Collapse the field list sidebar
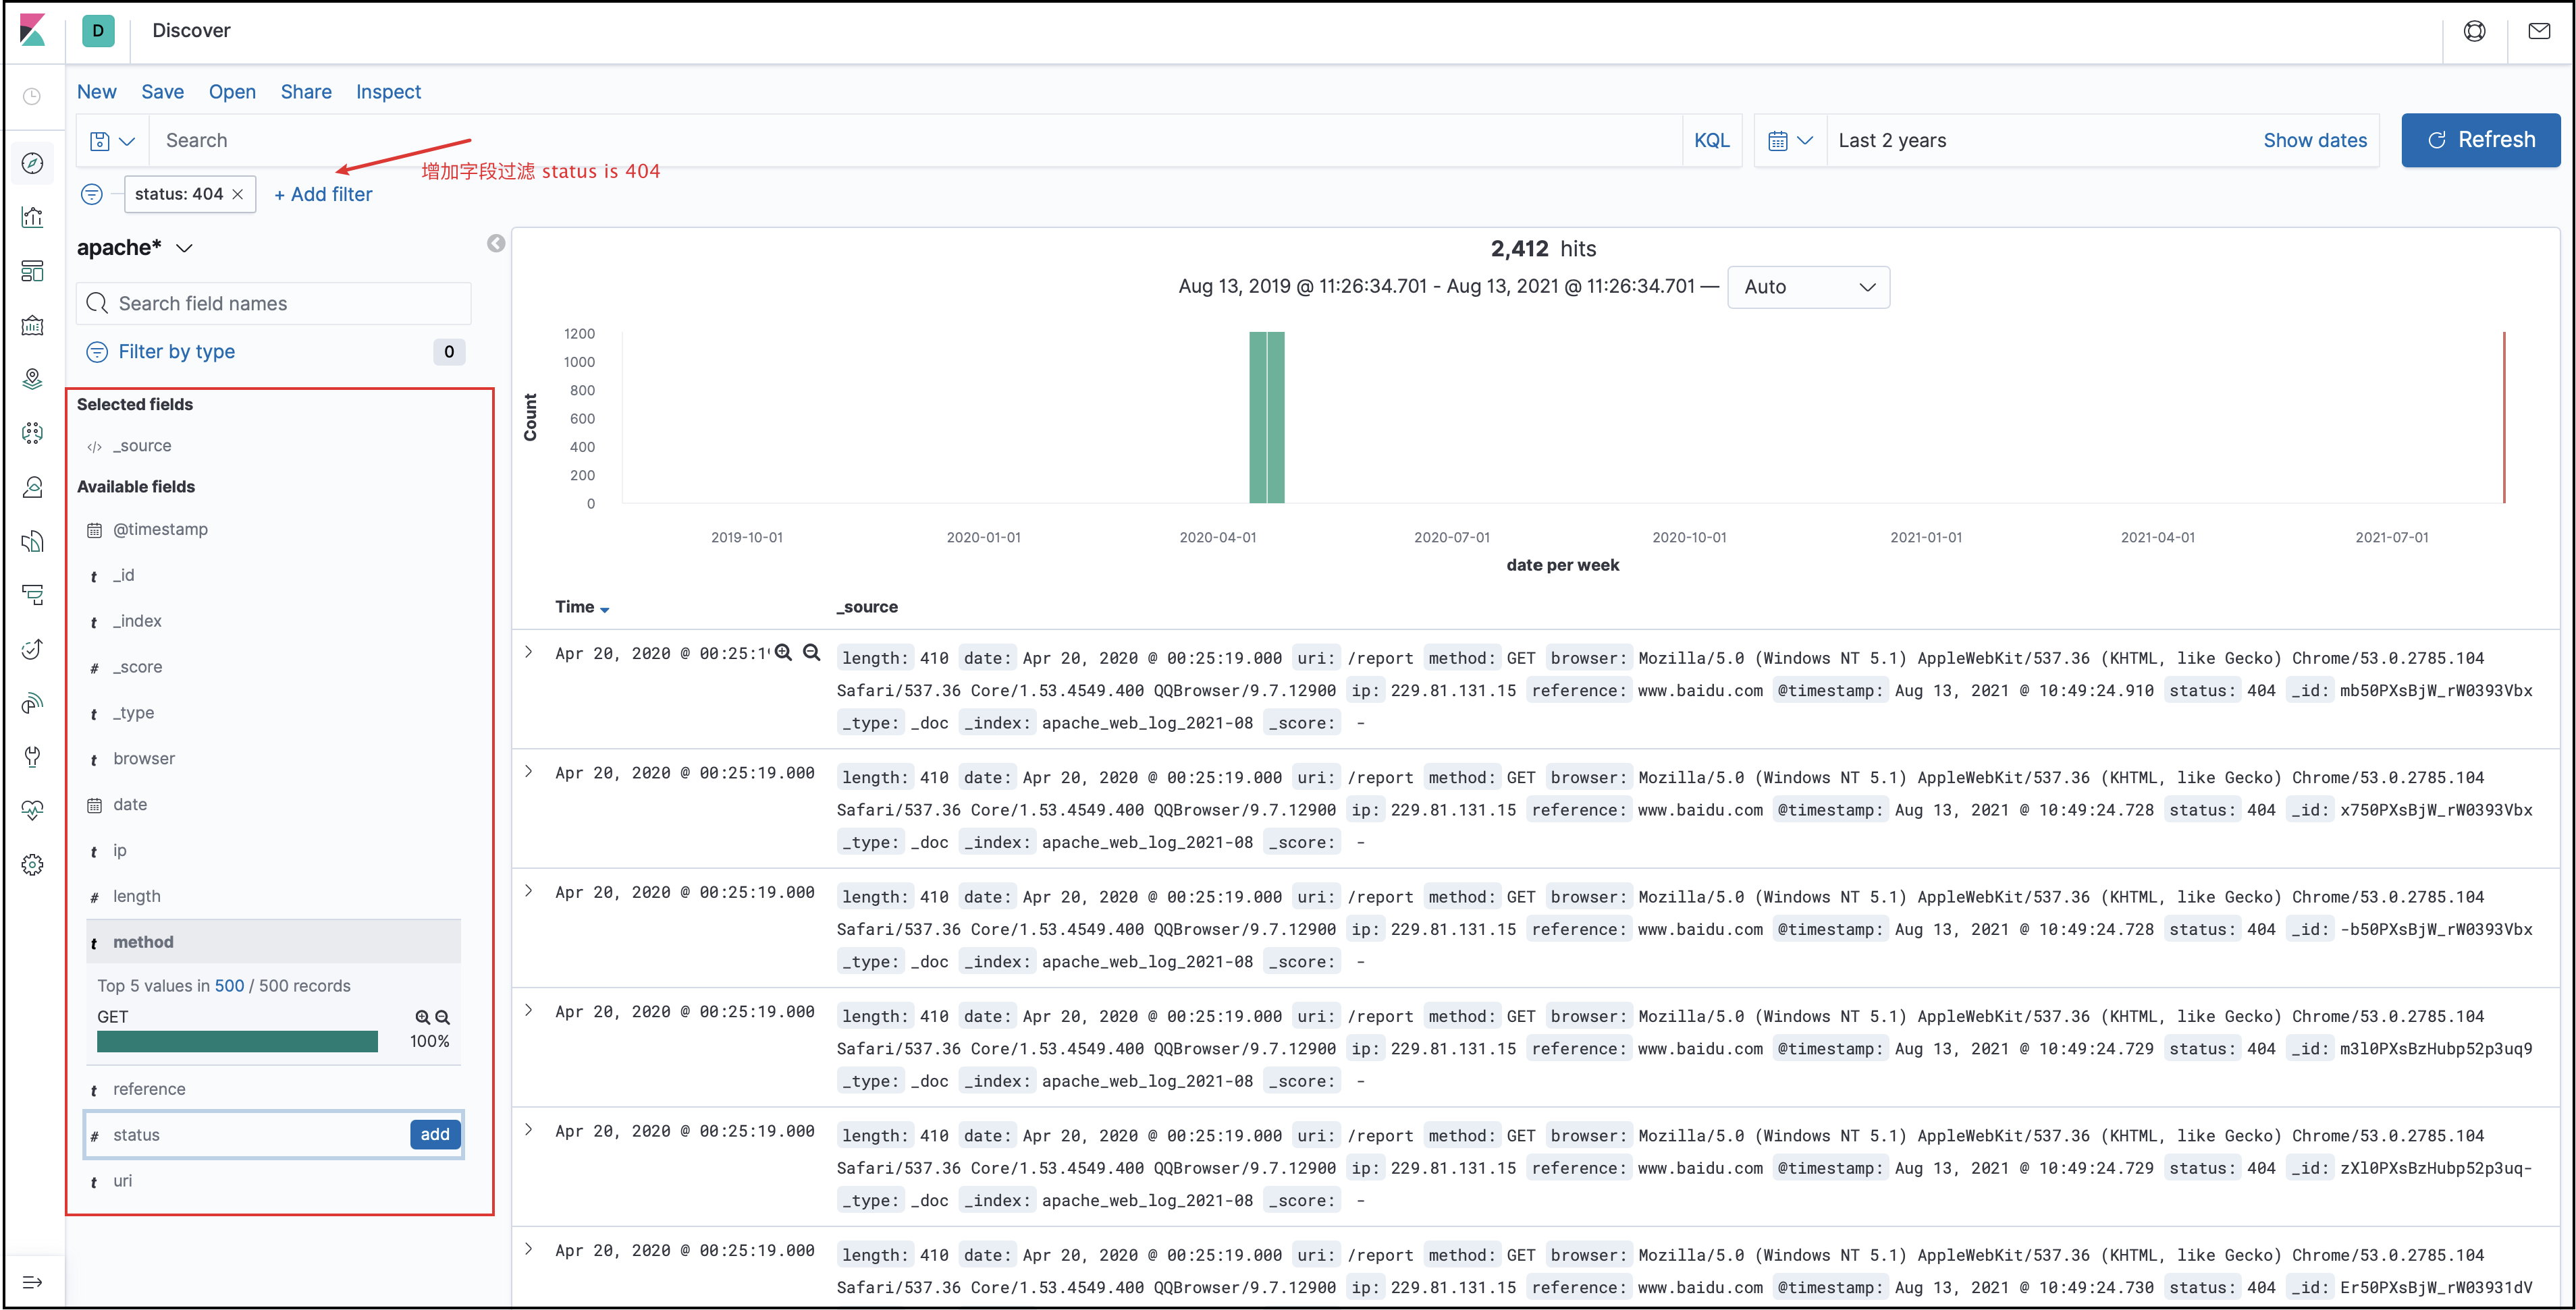Screen dimensions: 2576x1310 pos(496,244)
